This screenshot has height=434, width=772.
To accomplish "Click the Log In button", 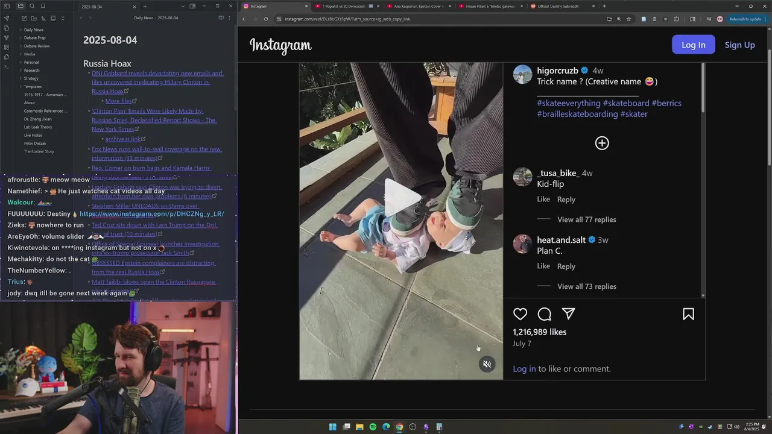I will click(694, 45).
